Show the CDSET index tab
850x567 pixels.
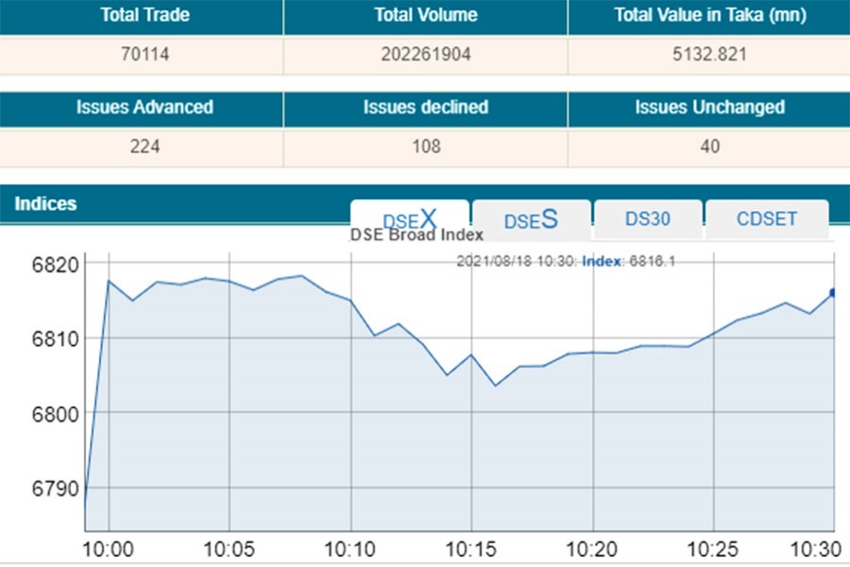tap(767, 218)
